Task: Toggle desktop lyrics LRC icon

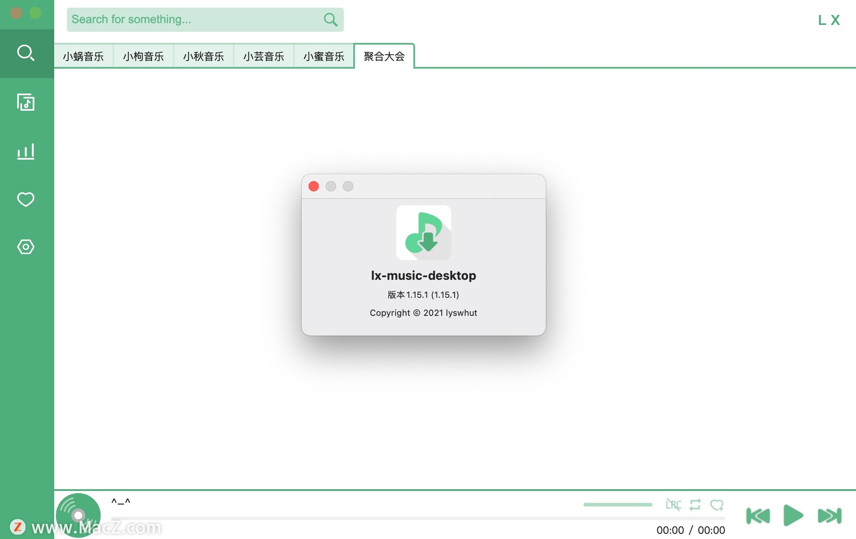Action: coord(673,505)
